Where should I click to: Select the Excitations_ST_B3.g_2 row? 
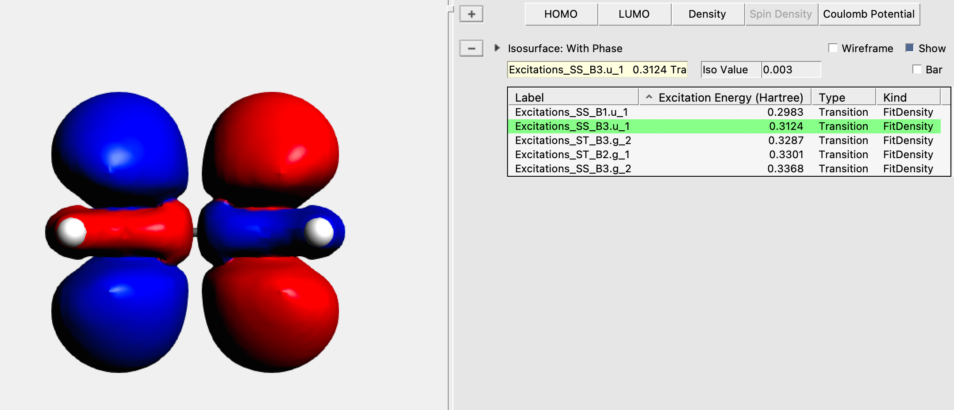coord(573,140)
